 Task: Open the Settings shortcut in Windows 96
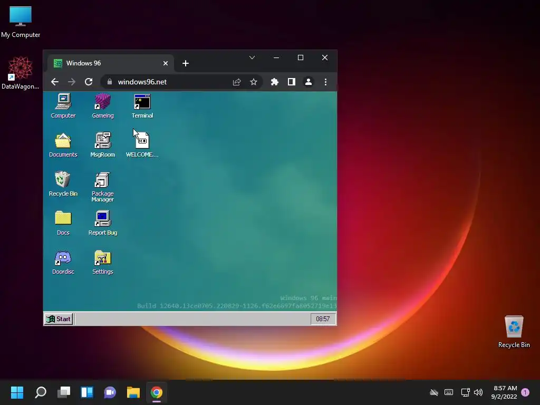(x=103, y=263)
